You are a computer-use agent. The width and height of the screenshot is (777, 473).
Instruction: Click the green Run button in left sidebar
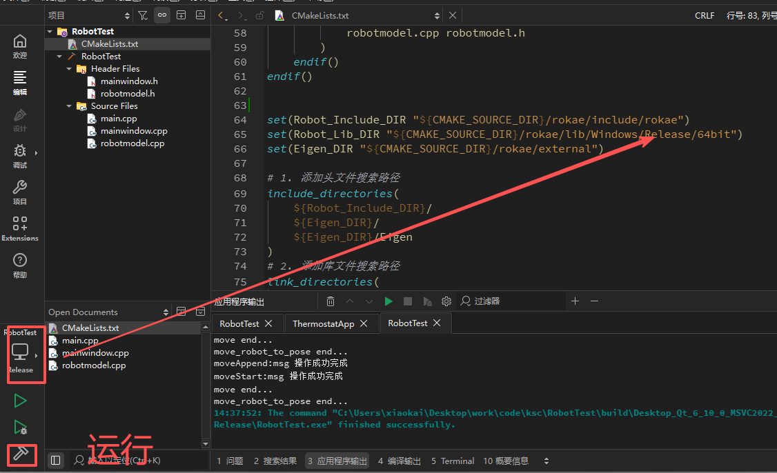click(x=20, y=401)
